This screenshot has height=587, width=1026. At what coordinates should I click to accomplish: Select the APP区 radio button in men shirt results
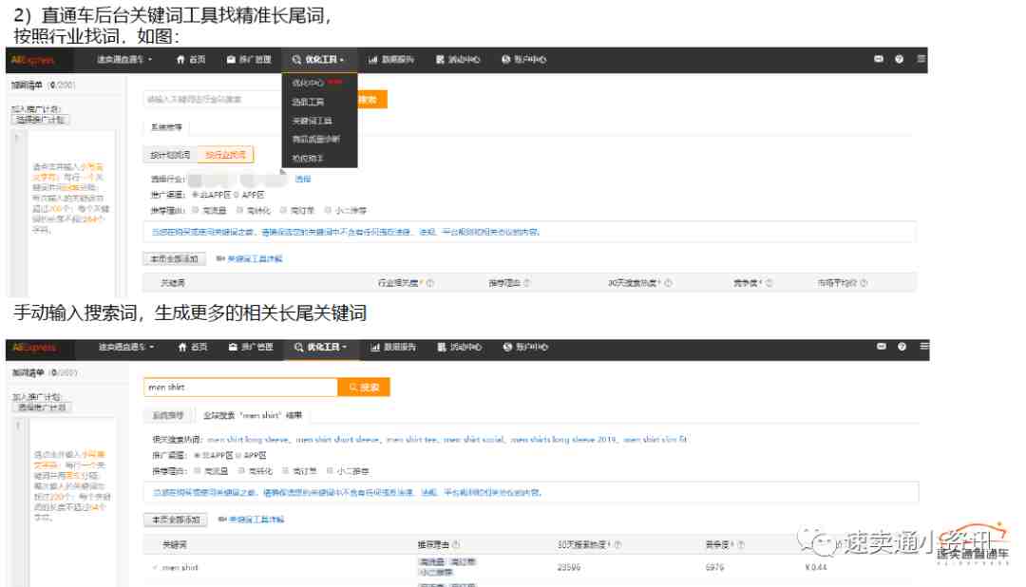239,456
